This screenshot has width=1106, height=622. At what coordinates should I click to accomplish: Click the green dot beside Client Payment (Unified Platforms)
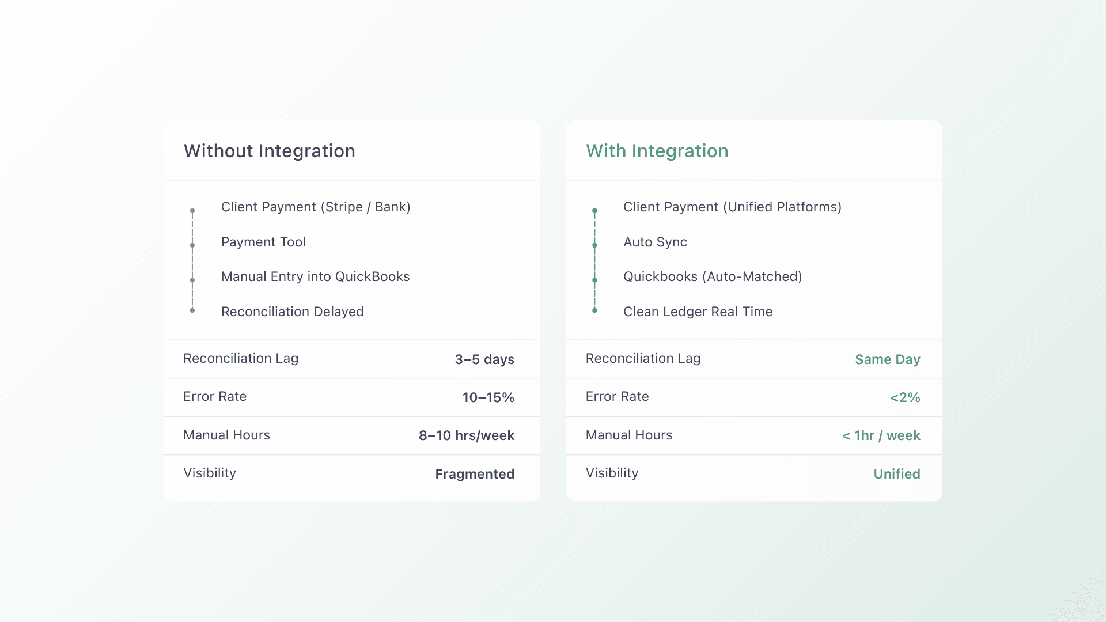click(594, 211)
